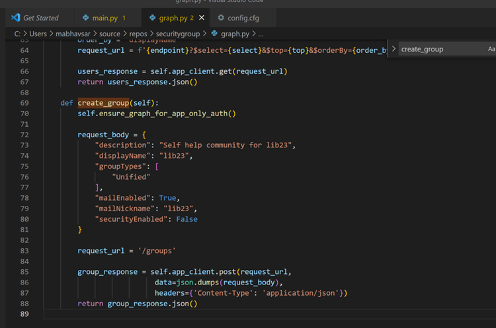
Task: Click the VS Code icon on Get Started tab
Action: pos(16,18)
